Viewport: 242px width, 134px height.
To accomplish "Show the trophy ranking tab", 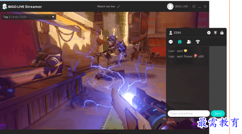I will (x=198, y=42).
